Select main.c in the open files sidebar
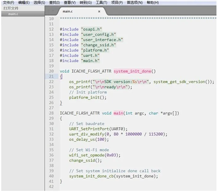Image resolution: width=218 pixels, height=193 pixels. pyautogui.click(x=23, y=14)
